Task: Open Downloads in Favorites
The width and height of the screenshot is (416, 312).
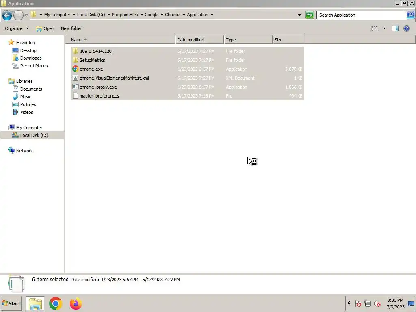Action: point(31,58)
